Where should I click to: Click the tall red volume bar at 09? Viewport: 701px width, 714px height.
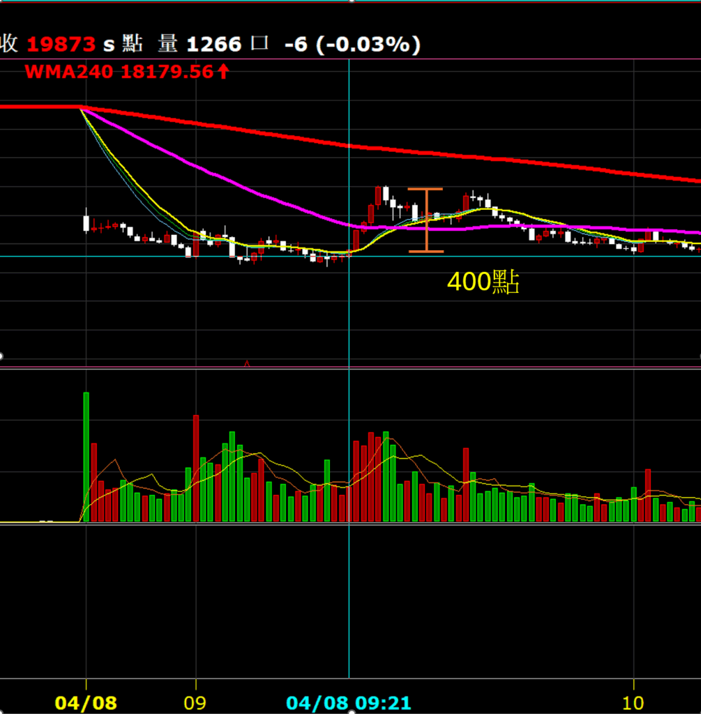click(196, 467)
